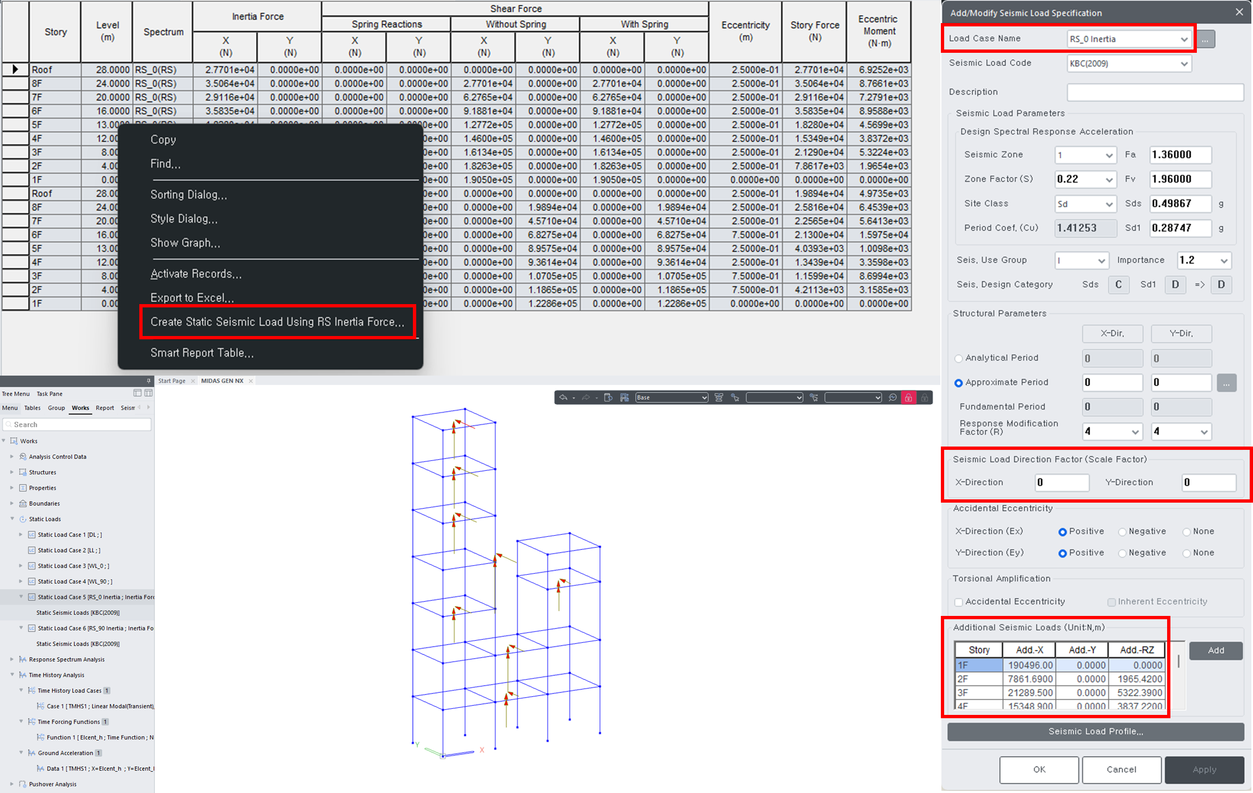
Task: Click the dynamic zoom icon in the toolbar
Action: point(892,398)
